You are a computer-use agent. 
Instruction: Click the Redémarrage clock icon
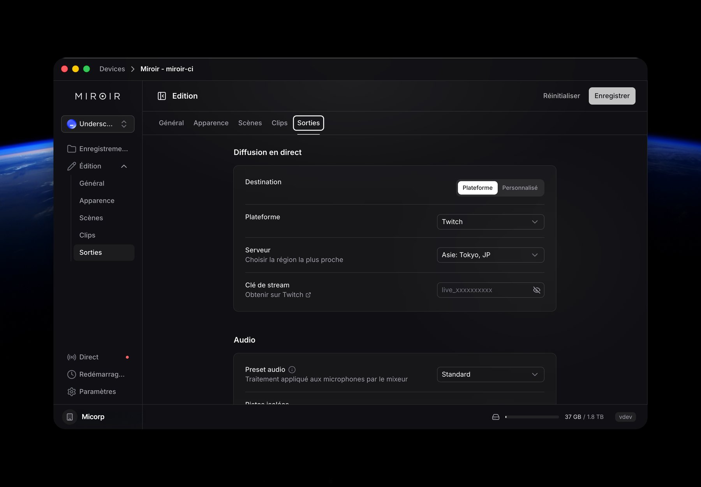(71, 374)
